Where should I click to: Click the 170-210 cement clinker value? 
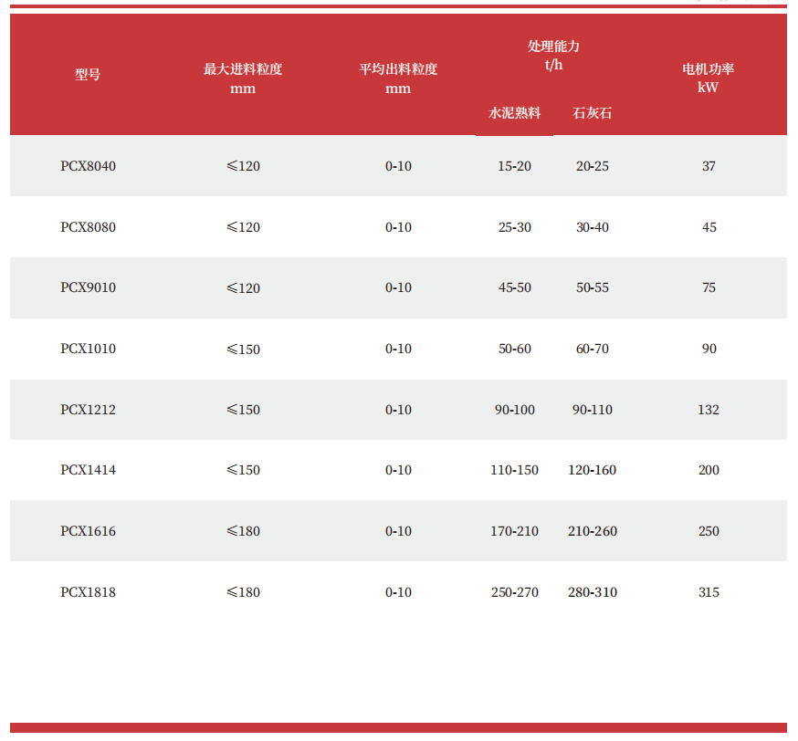tap(514, 531)
